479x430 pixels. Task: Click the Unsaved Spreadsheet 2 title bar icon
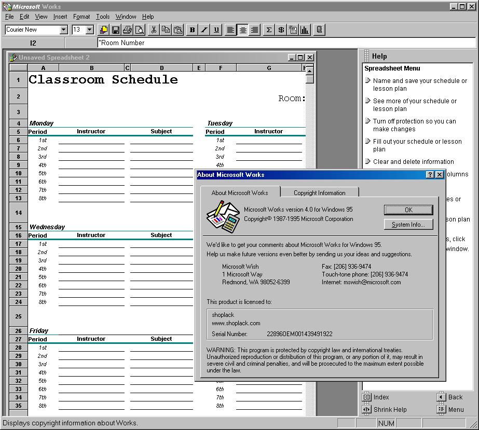tap(13, 58)
